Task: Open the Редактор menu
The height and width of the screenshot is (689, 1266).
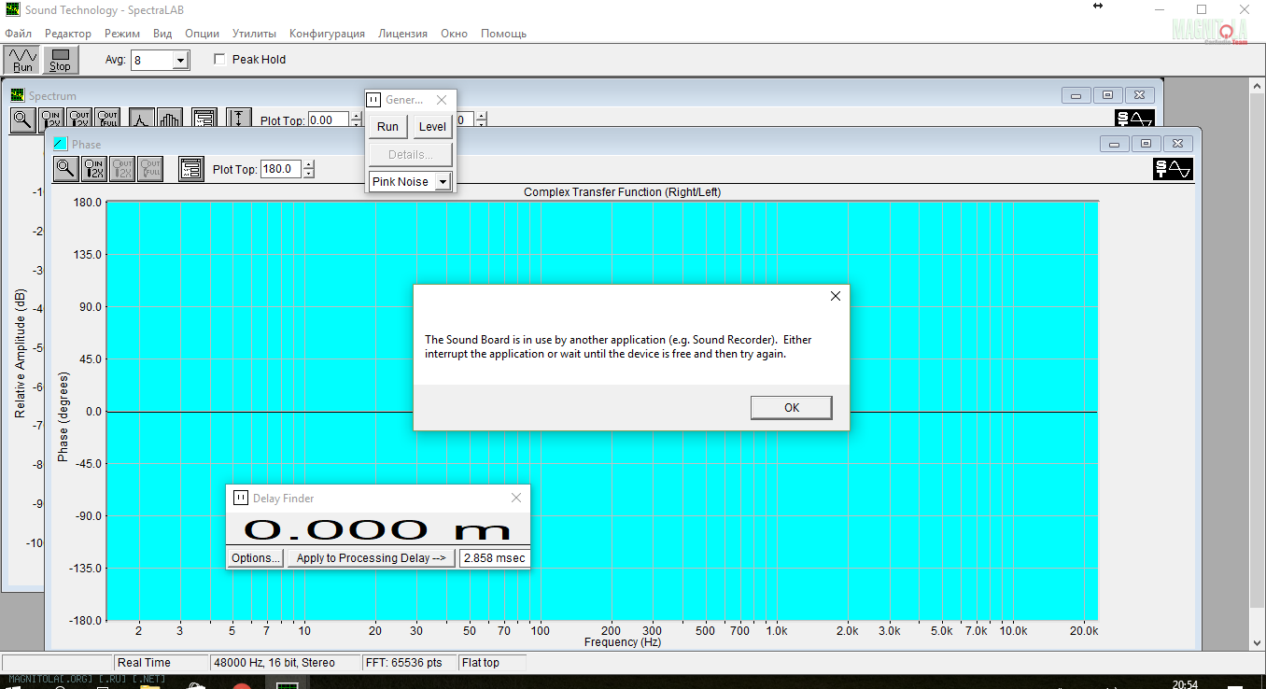Action: click(x=68, y=34)
